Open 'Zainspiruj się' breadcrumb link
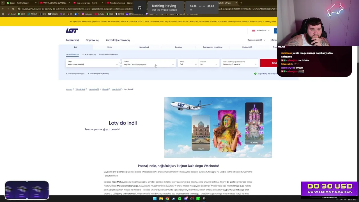The width and height of the screenshot is (359, 202). [80, 89]
